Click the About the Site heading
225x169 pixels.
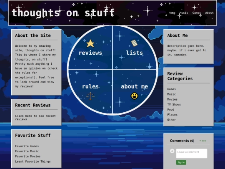pyautogui.click(x=33, y=35)
